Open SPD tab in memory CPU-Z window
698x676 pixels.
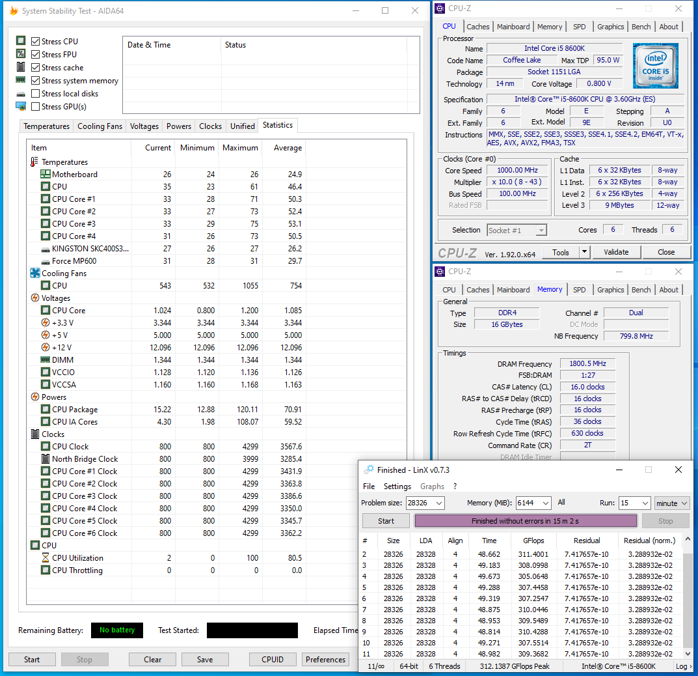coord(579,290)
